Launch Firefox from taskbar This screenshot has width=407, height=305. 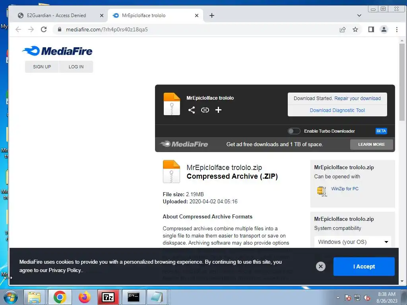tap(85, 297)
